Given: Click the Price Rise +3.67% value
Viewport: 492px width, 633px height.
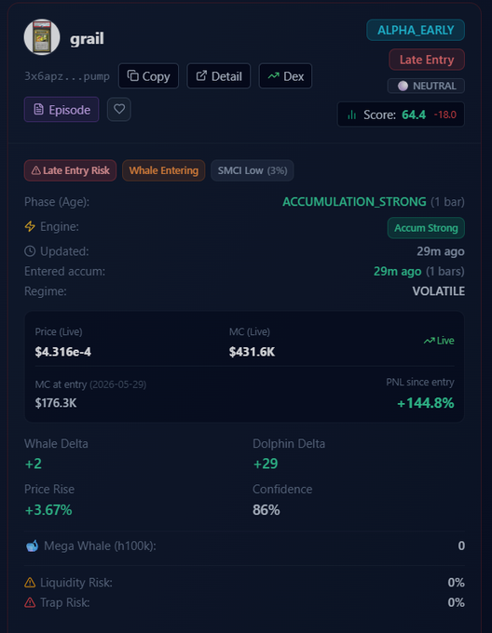Looking at the screenshot, I should [x=48, y=510].
